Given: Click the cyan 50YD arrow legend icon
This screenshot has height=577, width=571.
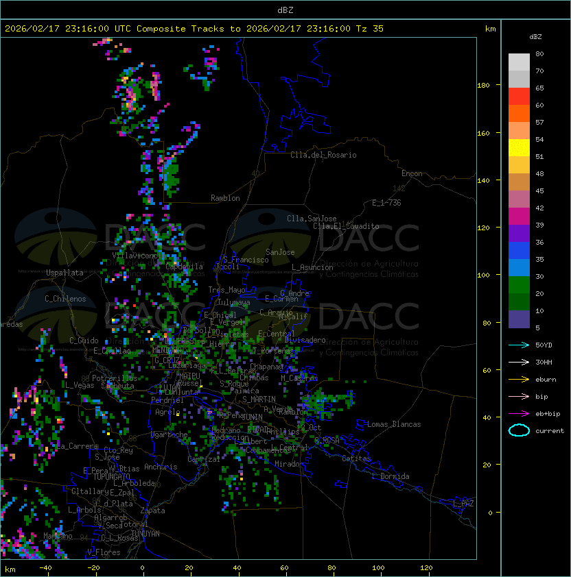Looking at the screenshot, I should [519, 345].
